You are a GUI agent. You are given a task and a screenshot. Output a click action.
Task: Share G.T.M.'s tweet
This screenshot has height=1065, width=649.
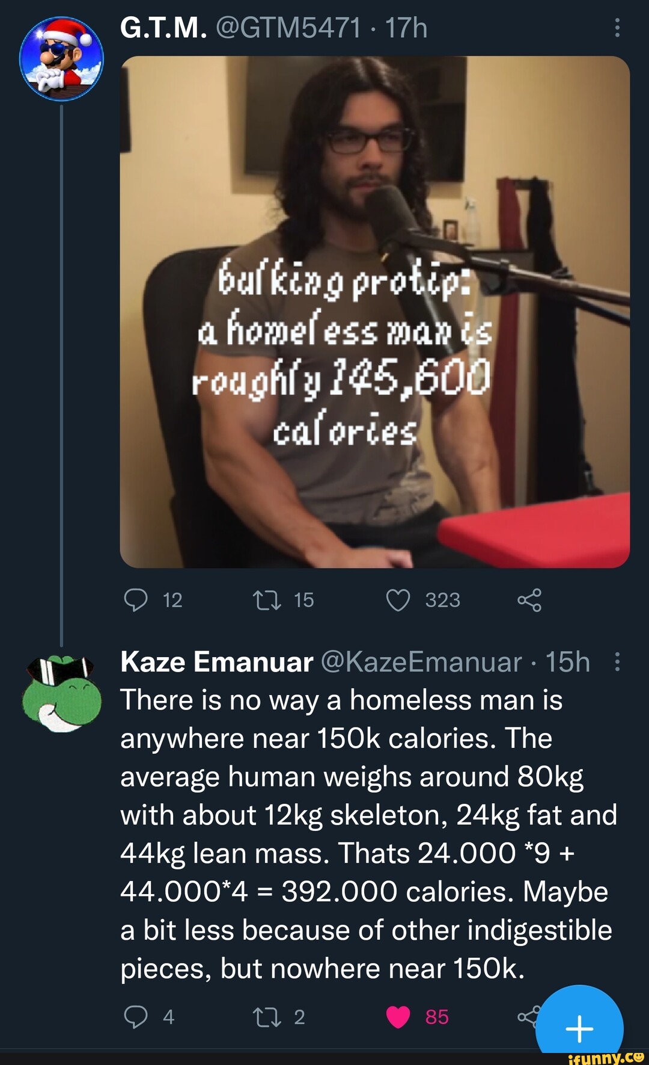tap(529, 600)
